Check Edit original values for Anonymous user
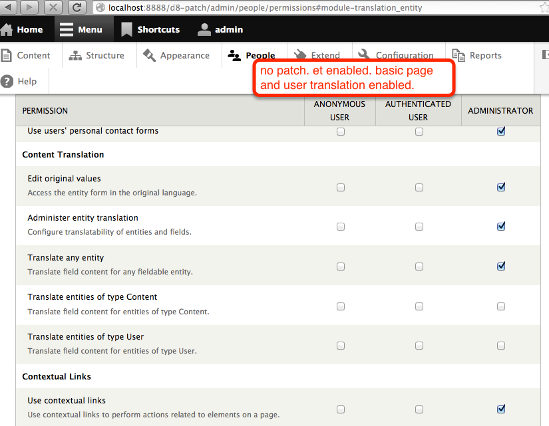The height and width of the screenshot is (426, 549). click(x=340, y=187)
